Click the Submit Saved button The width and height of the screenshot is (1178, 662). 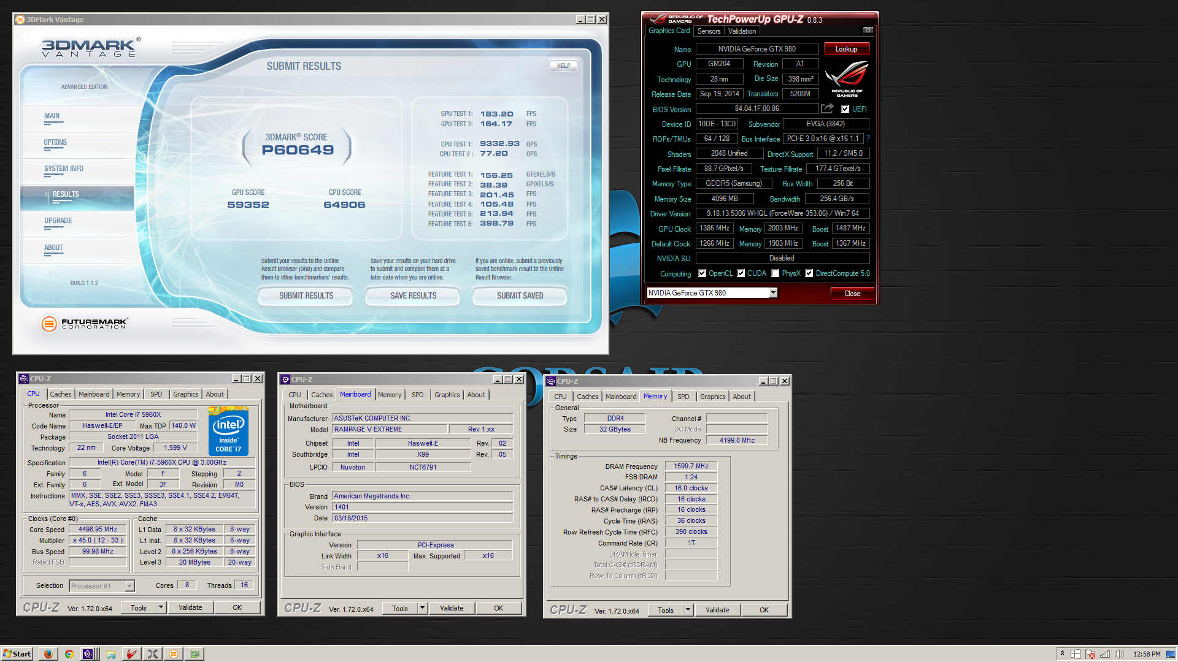pyautogui.click(x=520, y=296)
